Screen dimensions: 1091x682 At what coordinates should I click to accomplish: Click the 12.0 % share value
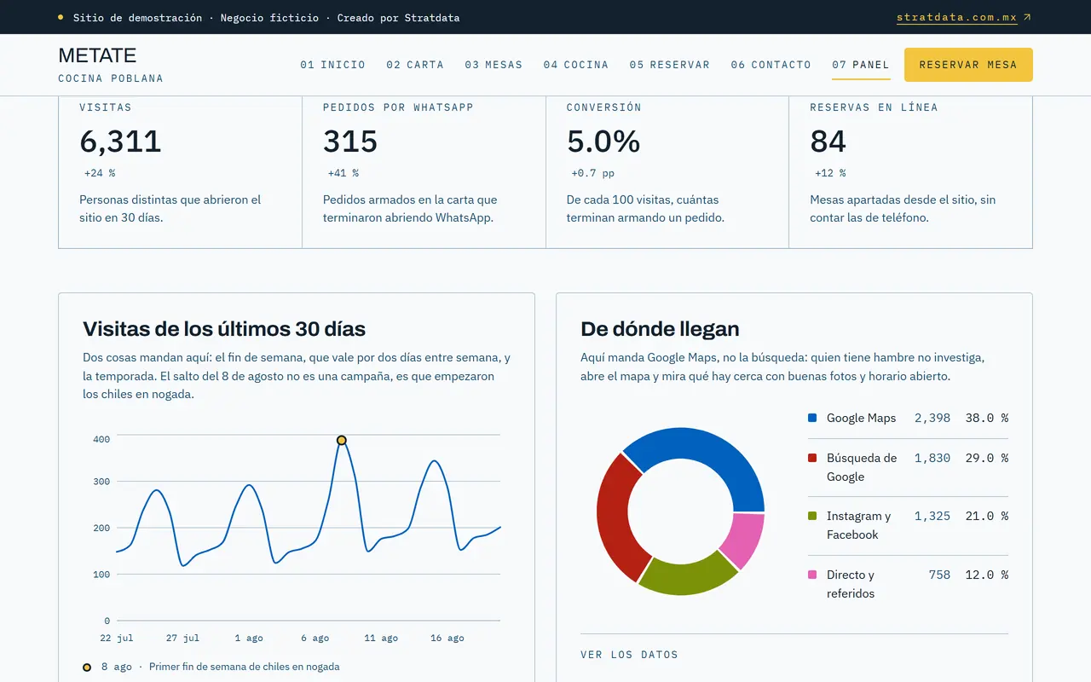pos(987,575)
